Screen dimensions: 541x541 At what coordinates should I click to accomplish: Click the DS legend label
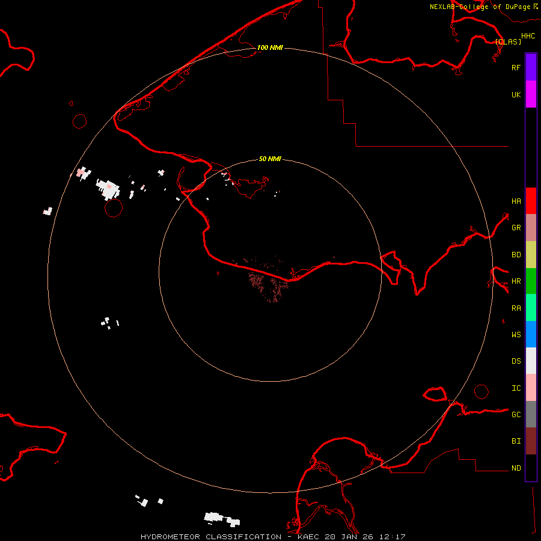coord(516,361)
